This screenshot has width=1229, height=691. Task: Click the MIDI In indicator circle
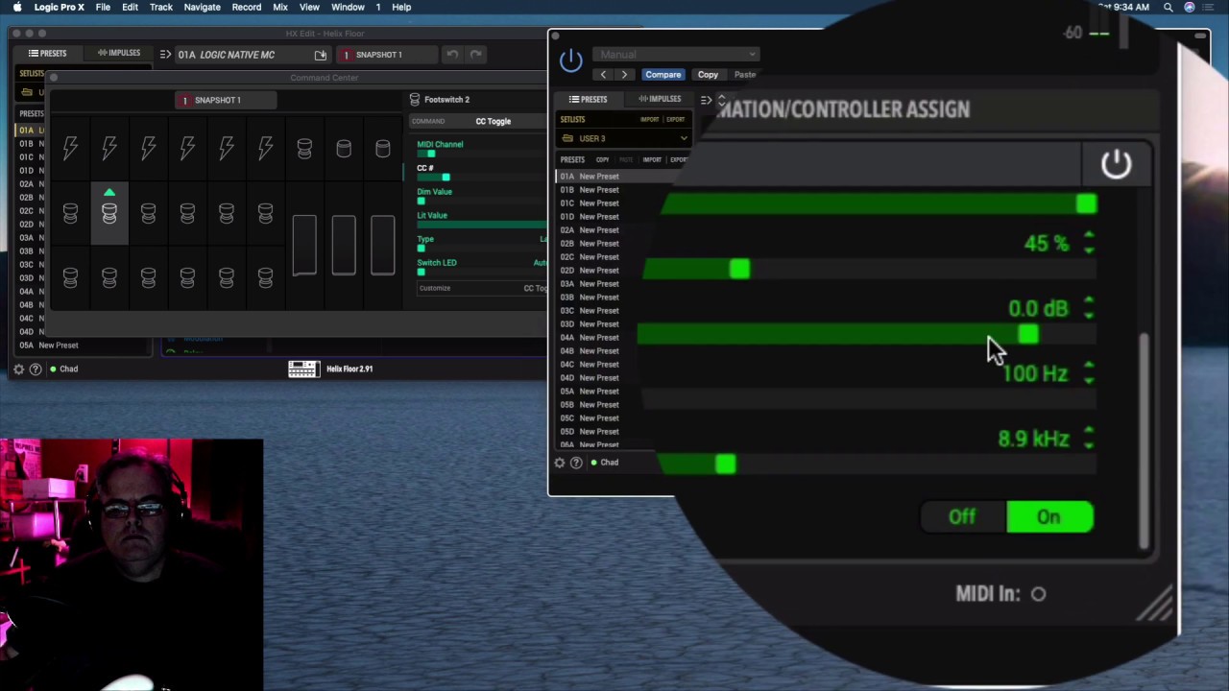coord(1038,594)
